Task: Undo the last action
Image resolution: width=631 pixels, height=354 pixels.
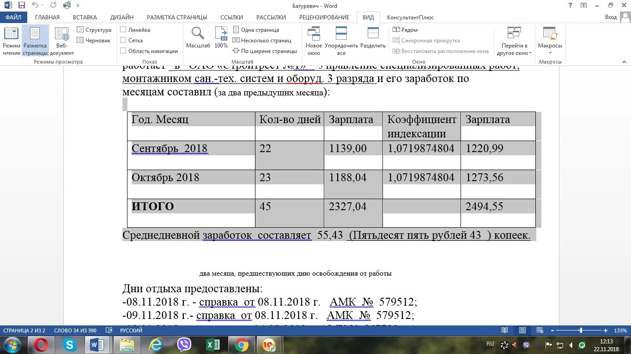Action: [35, 6]
